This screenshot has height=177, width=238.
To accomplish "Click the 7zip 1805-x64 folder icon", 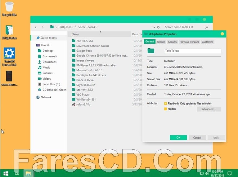I will [74, 41].
